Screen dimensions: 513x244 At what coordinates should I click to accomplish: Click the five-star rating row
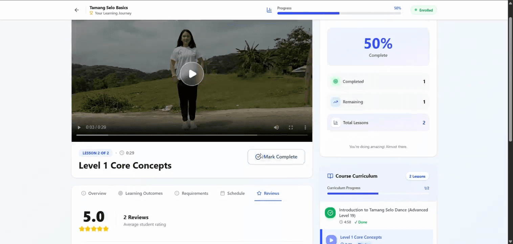click(94, 229)
